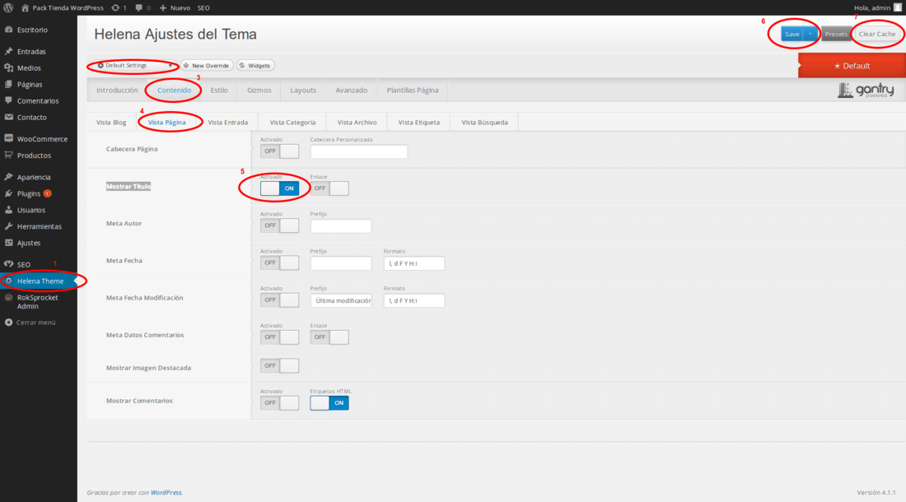This screenshot has width=906, height=502.
Task: Click the WooCommerce icon in the sidebar
Action: [x=9, y=138]
